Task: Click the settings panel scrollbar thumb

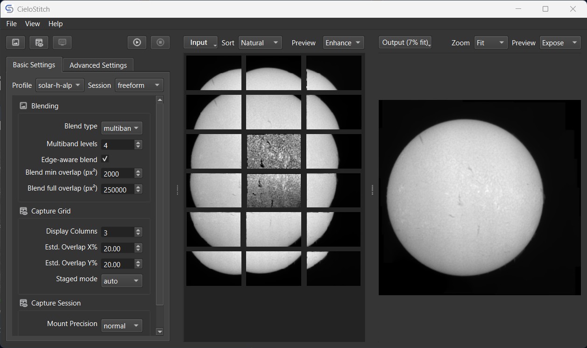Action: pos(160,204)
